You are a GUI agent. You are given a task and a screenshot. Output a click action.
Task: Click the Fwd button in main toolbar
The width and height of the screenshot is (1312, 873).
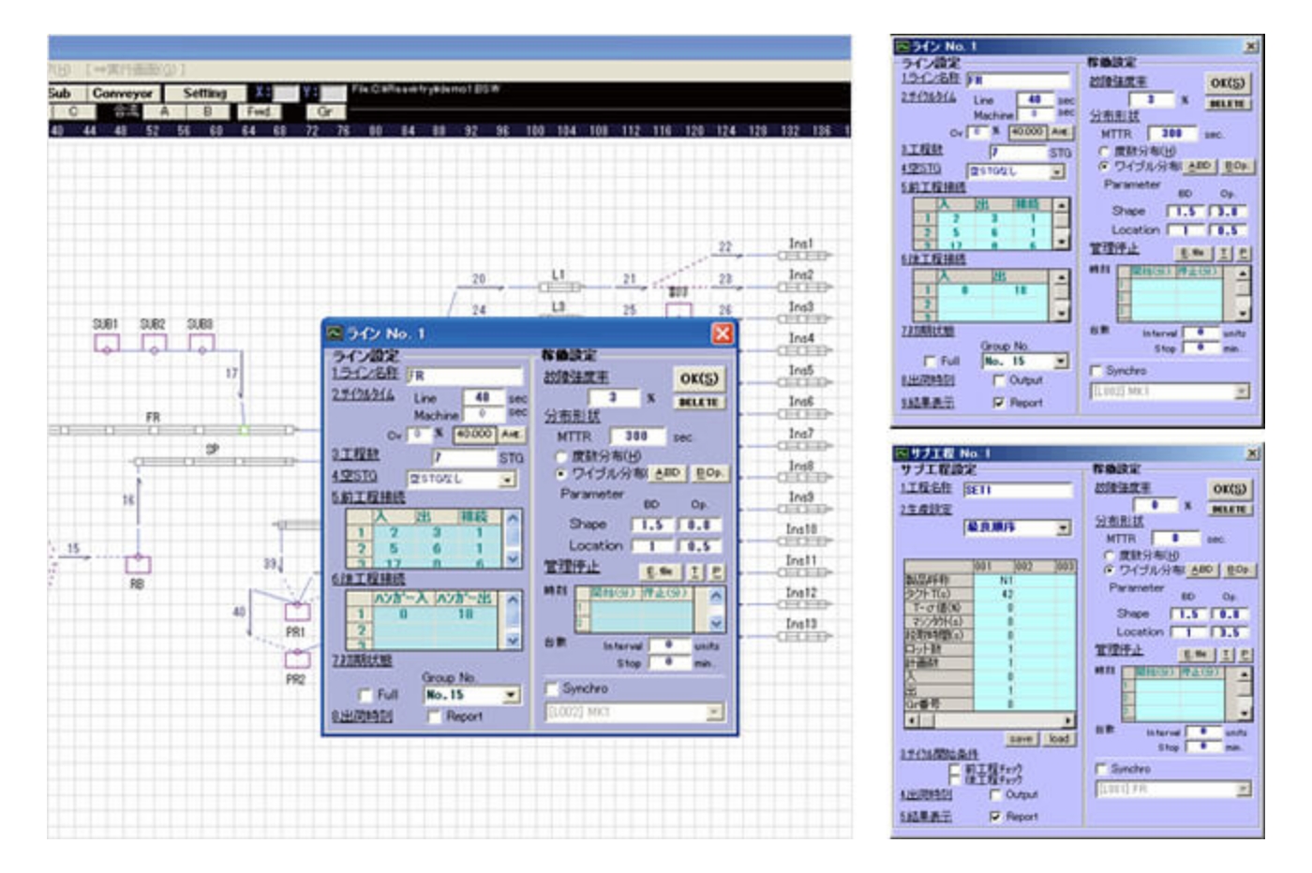click(x=259, y=111)
